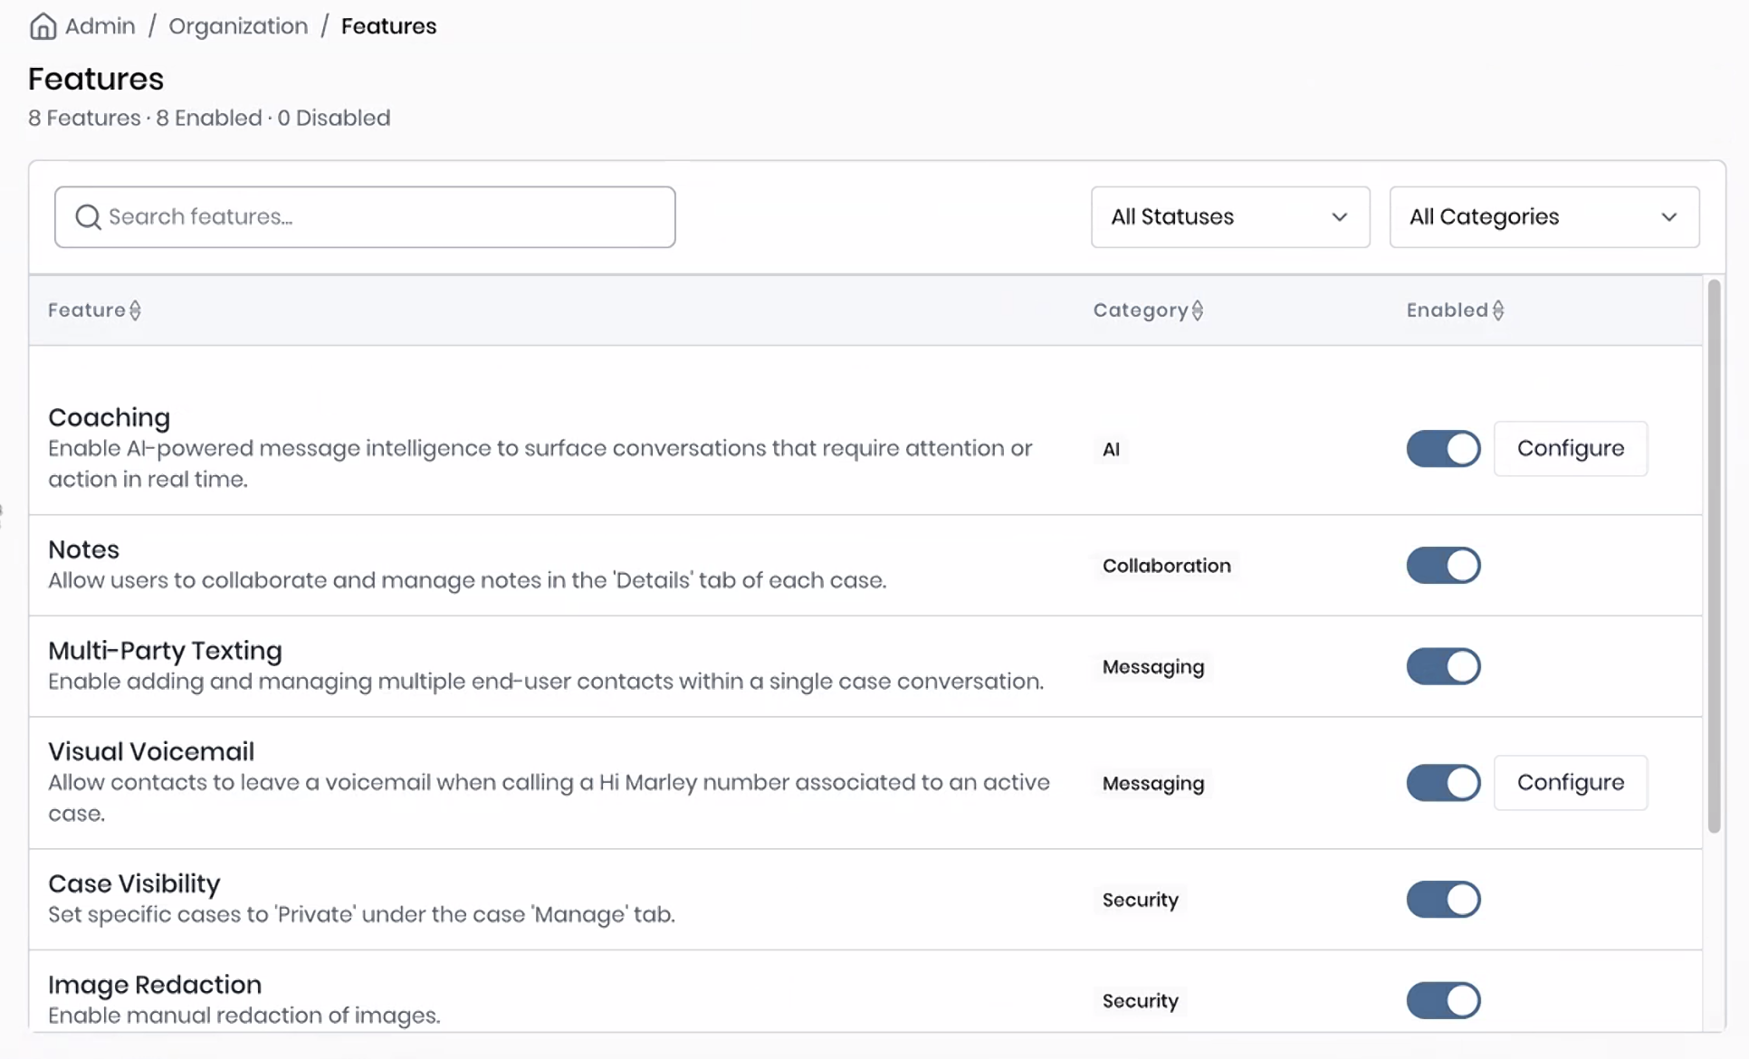The width and height of the screenshot is (1749, 1059).
Task: Disable the Coaching feature toggle
Action: coord(1442,449)
